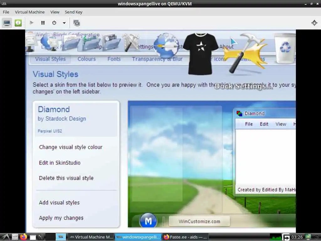Viewport: 321px width, 241px height.
Task: Click the tools launcher icon in host taskbar
Action: coord(41,237)
